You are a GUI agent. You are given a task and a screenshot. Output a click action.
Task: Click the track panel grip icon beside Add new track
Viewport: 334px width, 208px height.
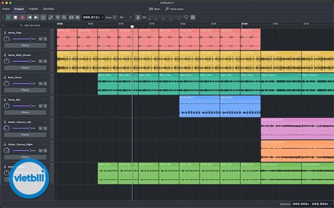click(3, 25)
